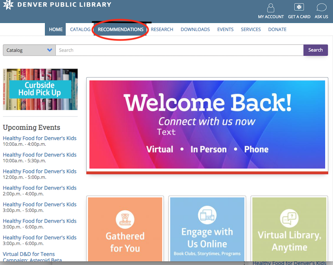Click the Ask Us label

[x=321, y=17]
